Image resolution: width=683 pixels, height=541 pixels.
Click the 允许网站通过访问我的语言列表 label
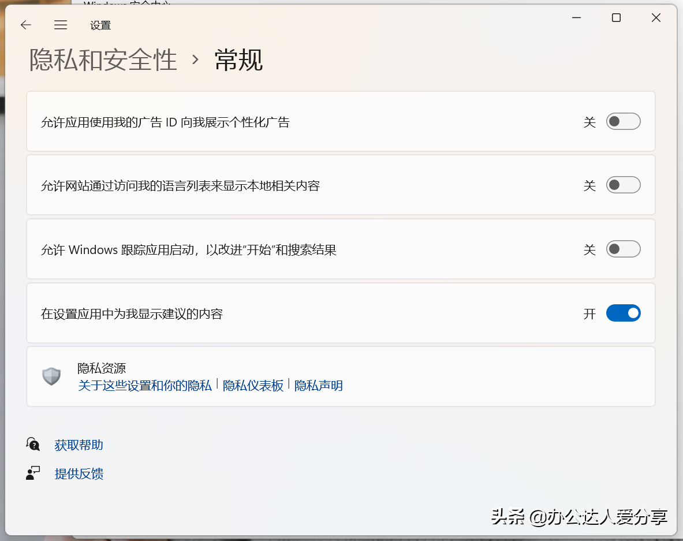pos(180,186)
